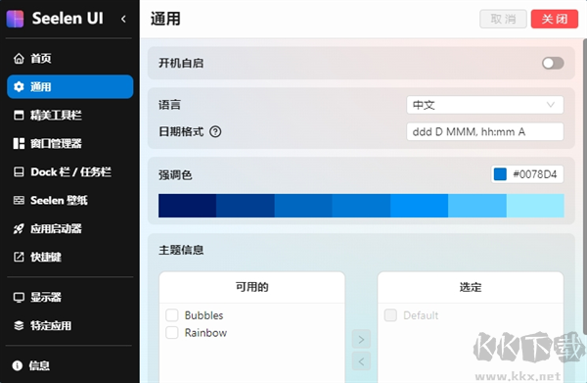Click the info icon beside 信息

(x=18, y=365)
